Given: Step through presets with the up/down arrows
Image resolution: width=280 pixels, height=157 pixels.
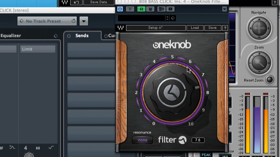Looking at the screenshot, I should coord(167,18).
